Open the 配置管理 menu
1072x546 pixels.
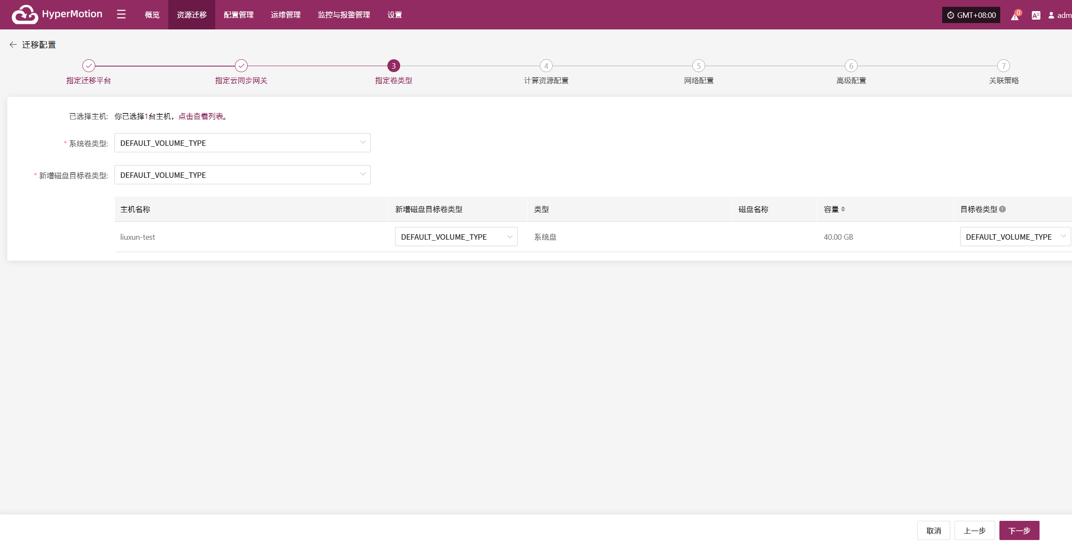[239, 15]
